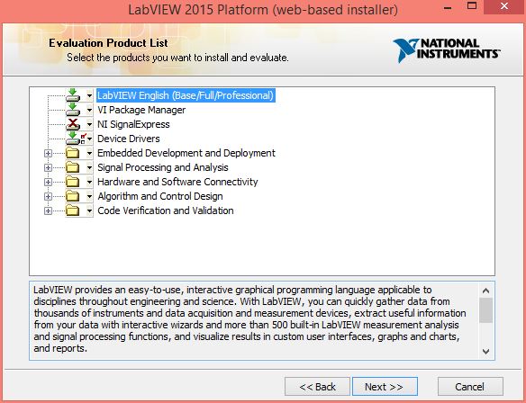The image size is (526, 403).
Task: Click the Embedded Development and Deployment folder icon
Action: (72, 153)
